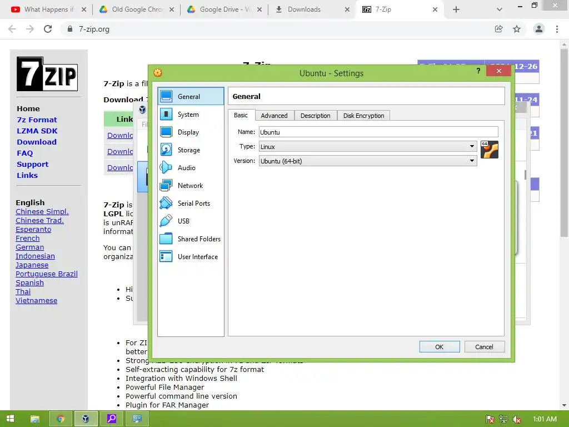Open the FAQ sidebar link

pos(24,153)
